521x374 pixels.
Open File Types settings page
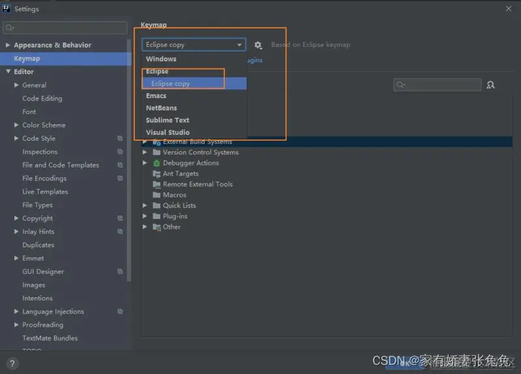coord(37,205)
